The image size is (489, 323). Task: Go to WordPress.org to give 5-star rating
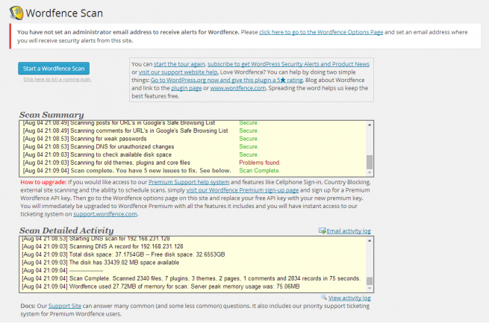(227, 81)
